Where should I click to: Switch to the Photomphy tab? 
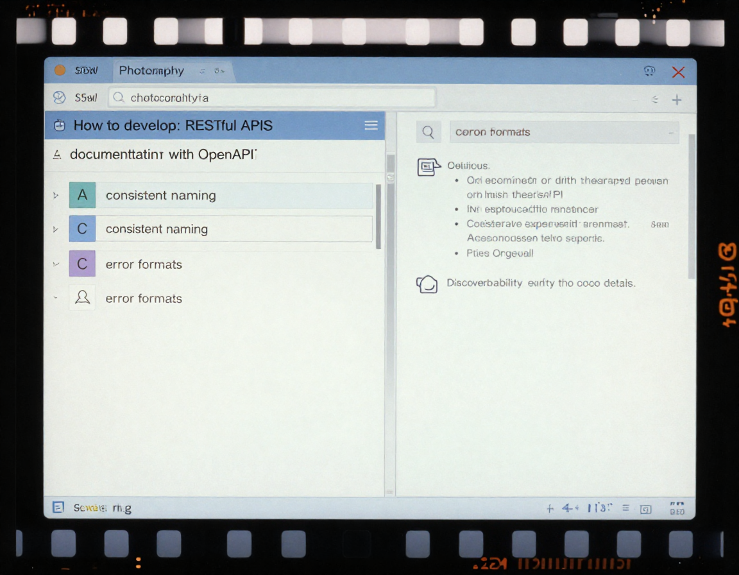tap(151, 71)
